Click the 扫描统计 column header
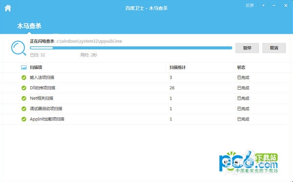The image size is (293, 182). pos(178,67)
